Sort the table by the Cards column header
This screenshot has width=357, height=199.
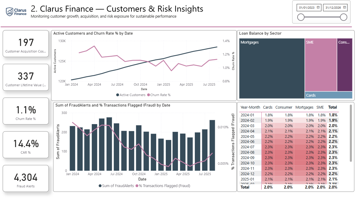click(267, 107)
